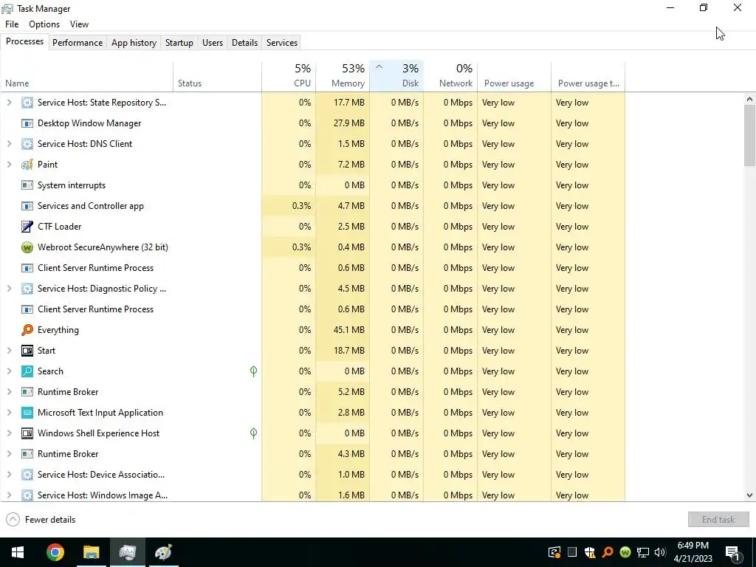Image resolution: width=756 pixels, height=567 pixels.
Task: Expand the Start process group
Action: pos(9,351)
